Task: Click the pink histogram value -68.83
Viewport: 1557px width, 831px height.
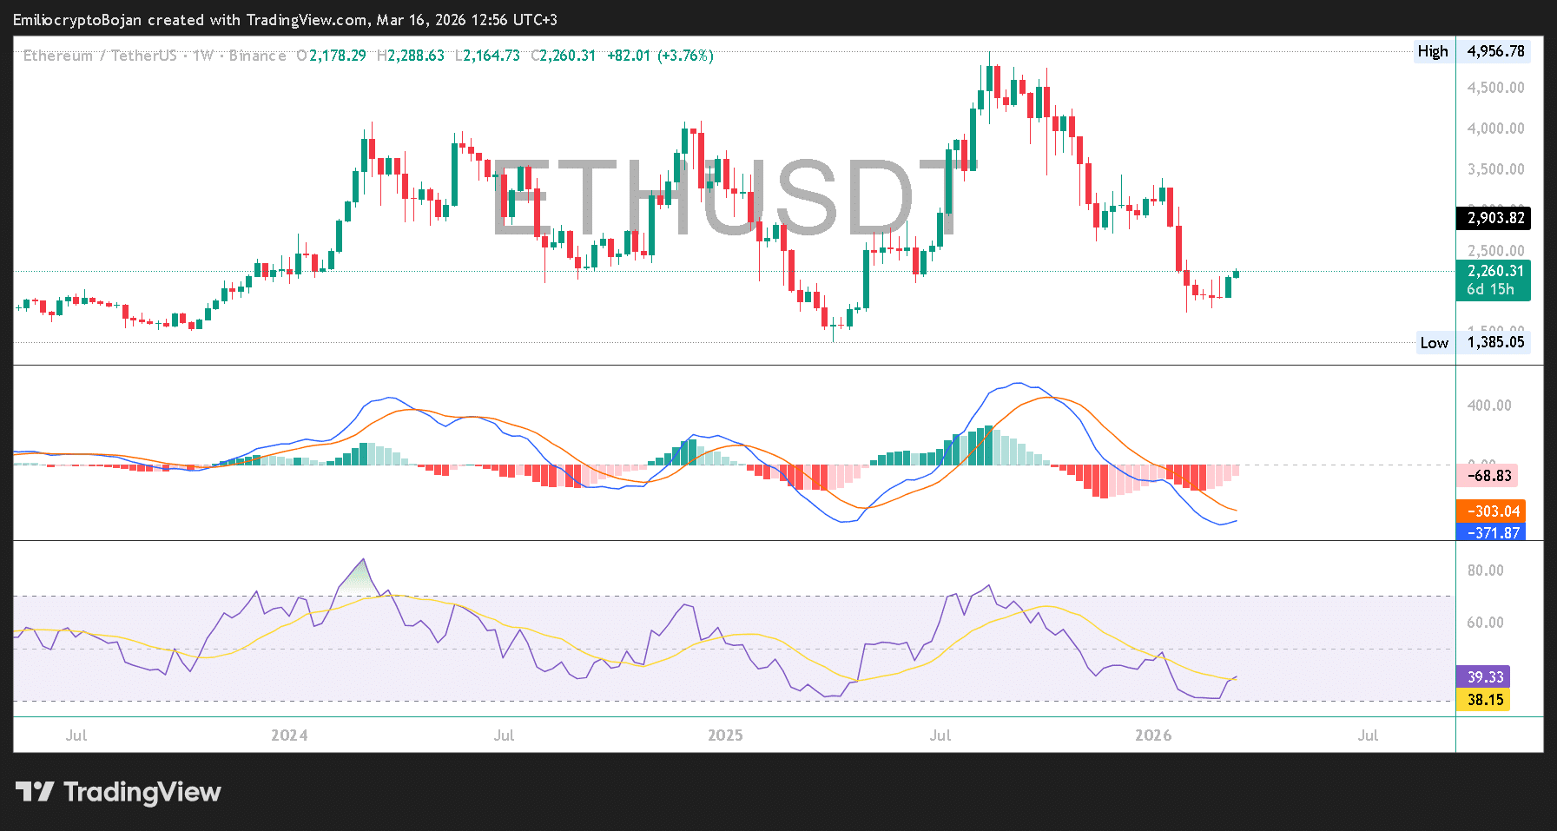Action: tap(1490, 476)
